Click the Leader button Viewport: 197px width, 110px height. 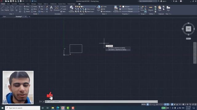[63, 9]
